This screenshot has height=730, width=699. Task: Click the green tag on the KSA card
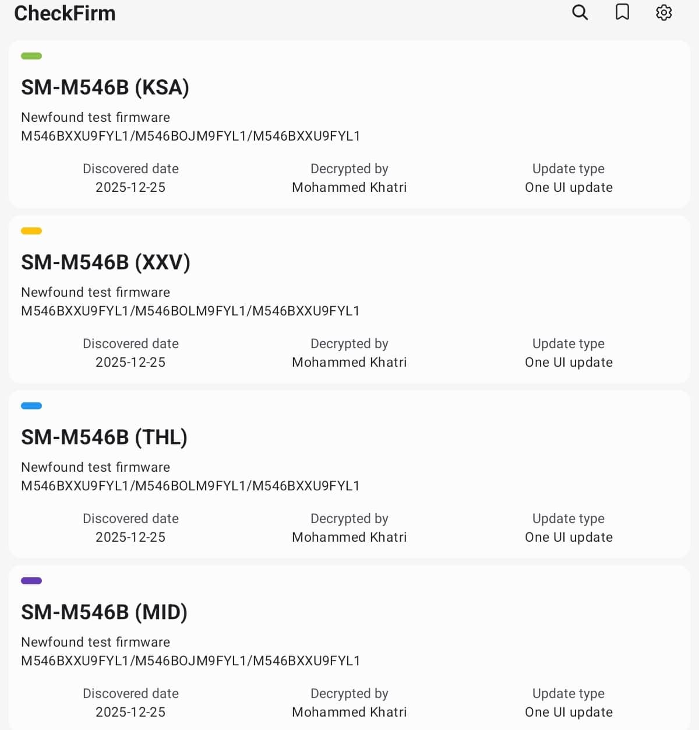pos(31,56)
